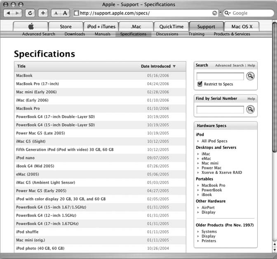Open the Mac mini (Early 2006) entry
Image resolution: width=277 pixels, height=259 pixels.
[36, 92]
